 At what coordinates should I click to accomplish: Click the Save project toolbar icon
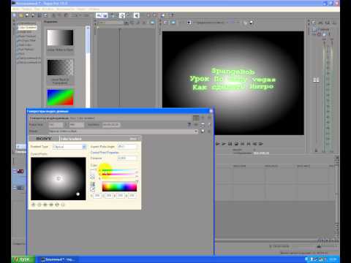pos(27,15)
